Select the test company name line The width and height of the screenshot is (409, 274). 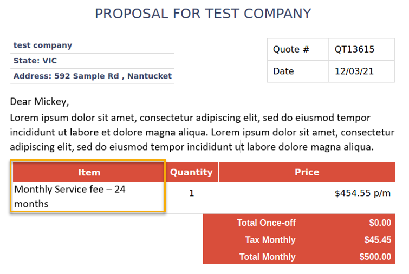[43, 45]
